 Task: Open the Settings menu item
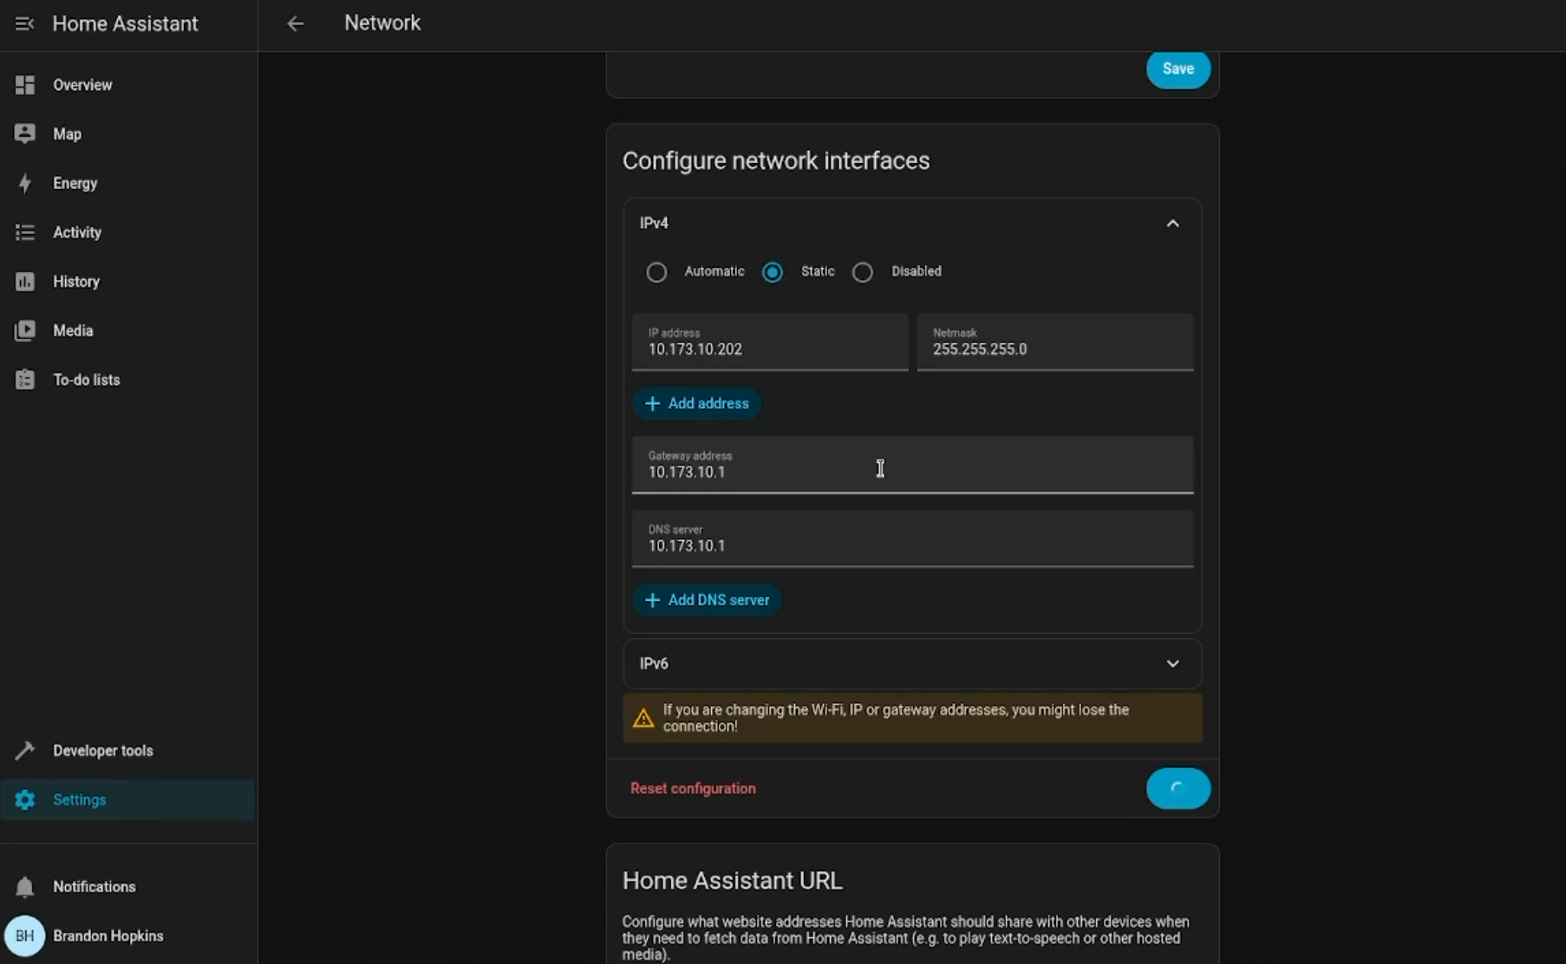tap(80, 799)
